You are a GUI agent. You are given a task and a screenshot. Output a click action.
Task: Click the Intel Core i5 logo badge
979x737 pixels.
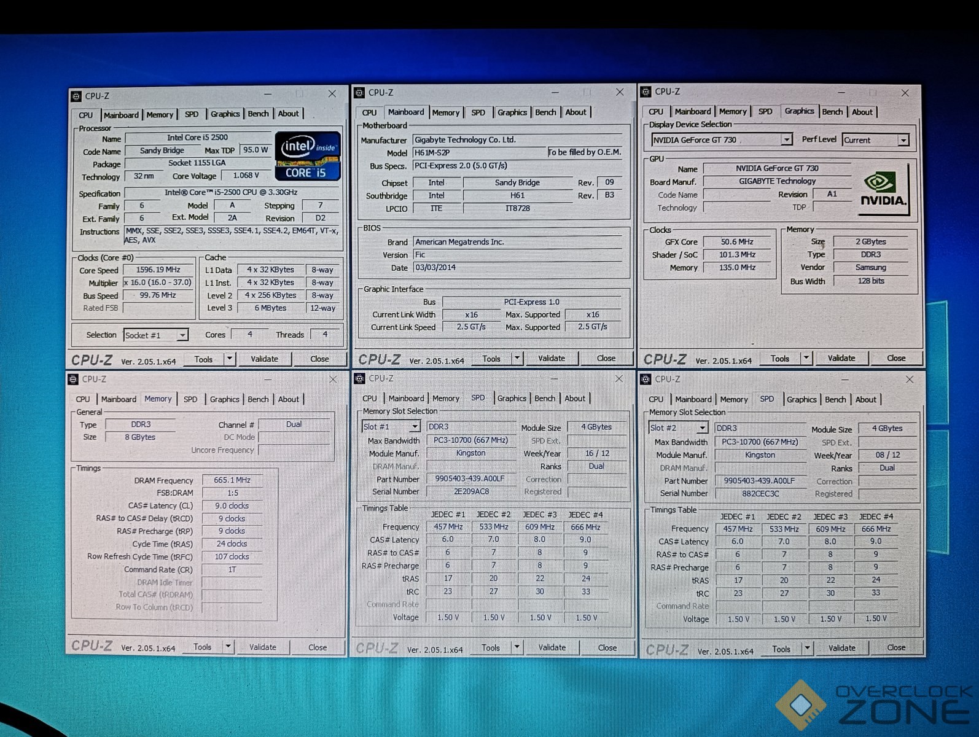307,156
